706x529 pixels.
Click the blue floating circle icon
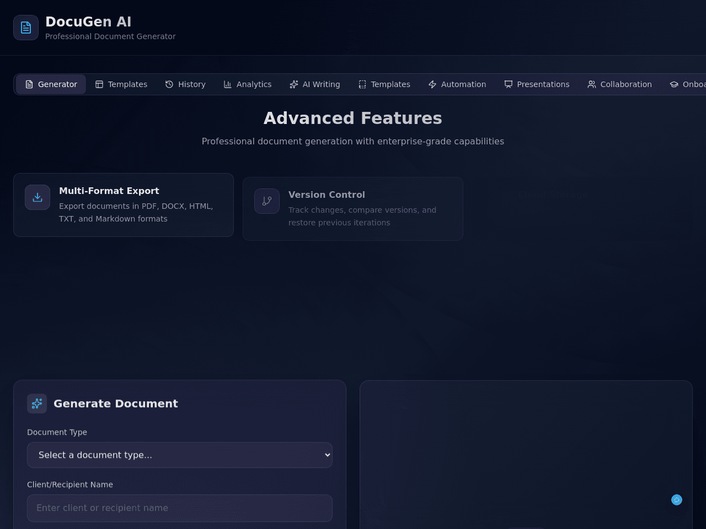click(677, 500)
